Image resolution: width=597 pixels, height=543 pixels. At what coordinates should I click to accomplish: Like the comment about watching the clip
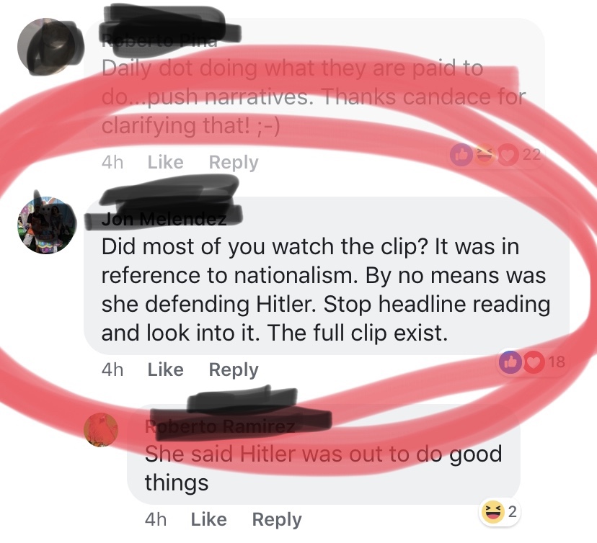pyautogui.click(x=166, y=369)
